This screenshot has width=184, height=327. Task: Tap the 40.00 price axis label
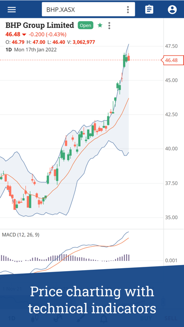171,148
